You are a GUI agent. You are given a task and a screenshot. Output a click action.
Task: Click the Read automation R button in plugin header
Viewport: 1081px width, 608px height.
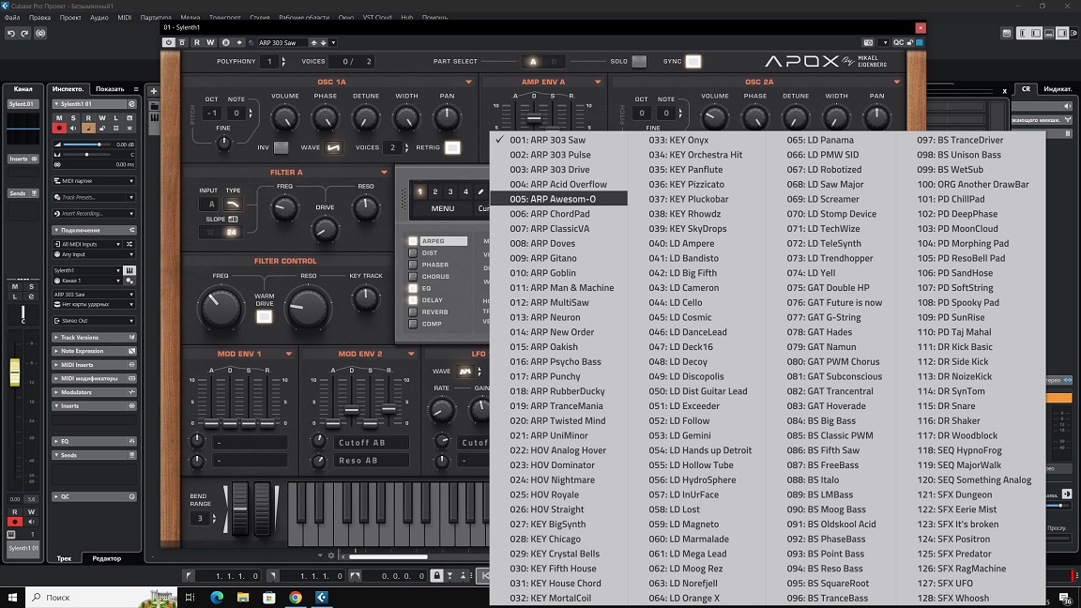point(197,42)
